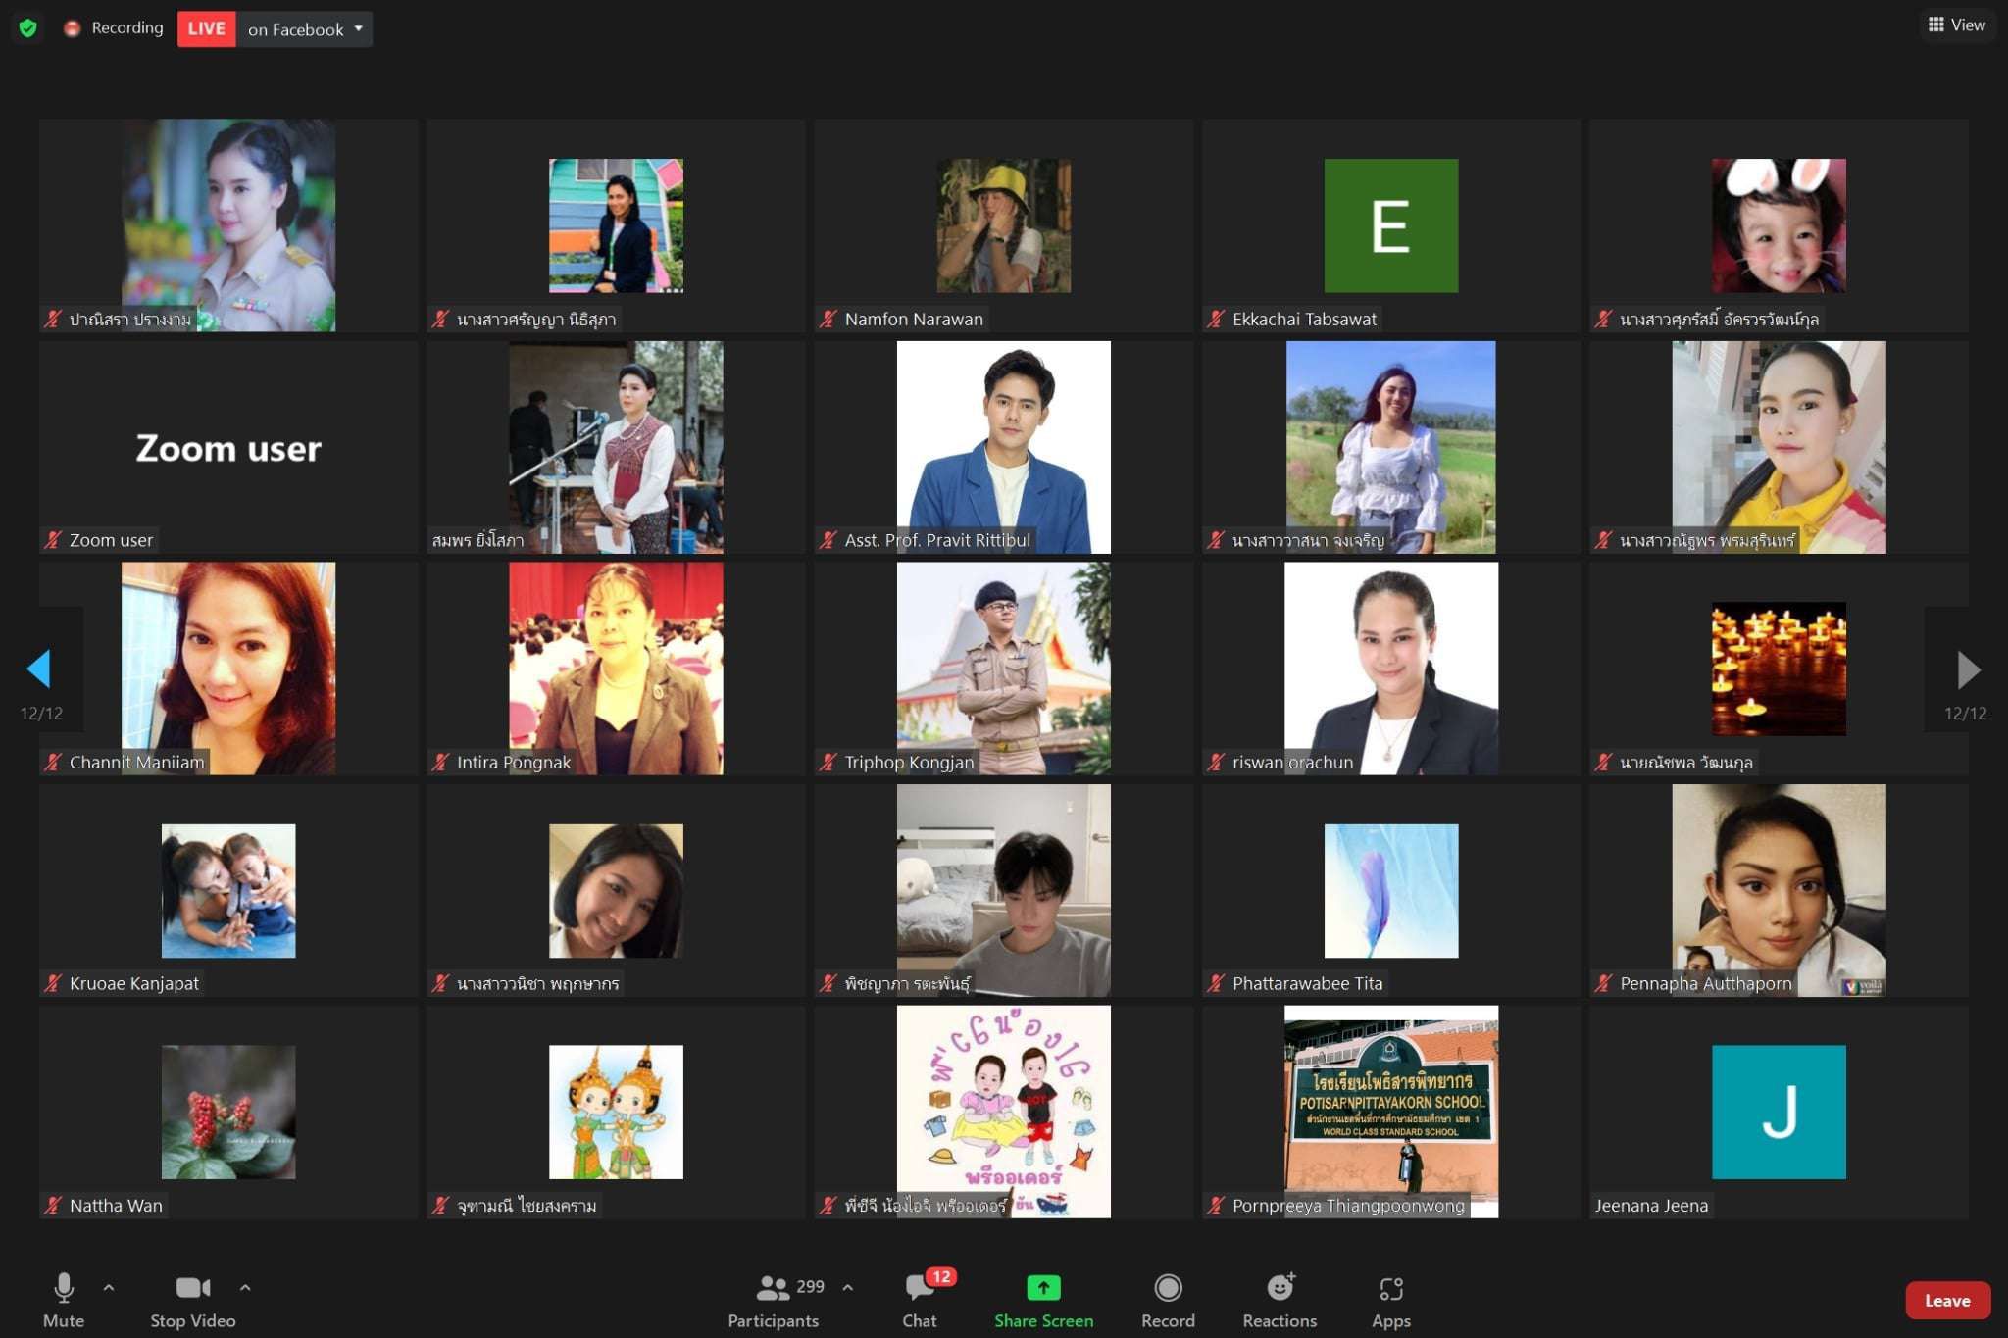Click the red Recording indicator icon

[x=72, y=28]
